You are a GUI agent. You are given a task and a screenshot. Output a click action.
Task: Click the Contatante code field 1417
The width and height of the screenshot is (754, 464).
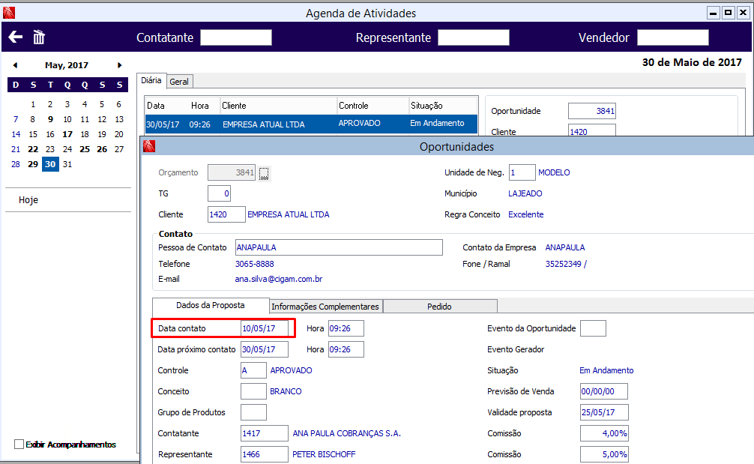(265, 433)
